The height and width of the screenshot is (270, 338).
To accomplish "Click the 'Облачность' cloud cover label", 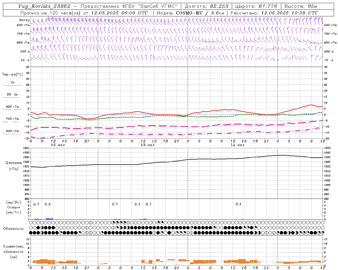I will pos(13,229).
